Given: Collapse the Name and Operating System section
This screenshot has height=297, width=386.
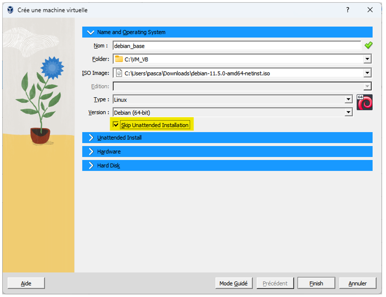Looking at the screenshot, I should [227, 32].
